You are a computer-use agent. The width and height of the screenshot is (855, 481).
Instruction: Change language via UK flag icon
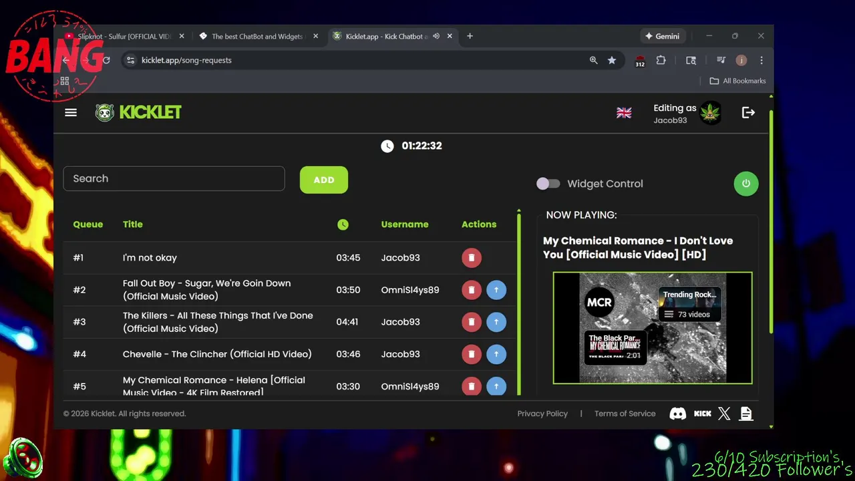coord(624,113)
